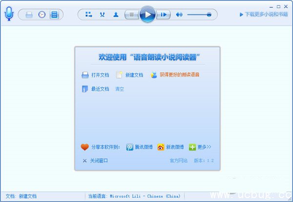The height and width of the screenshot is (202, 293).
Task: Click the next step playback button
Action: coord(164,15)
